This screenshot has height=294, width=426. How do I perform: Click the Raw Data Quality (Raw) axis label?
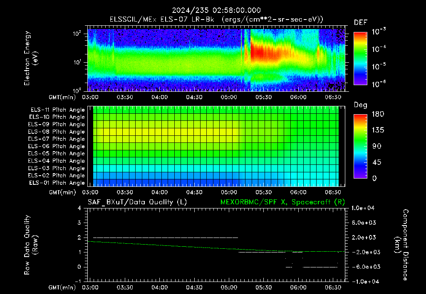click(x=31, y=245)
